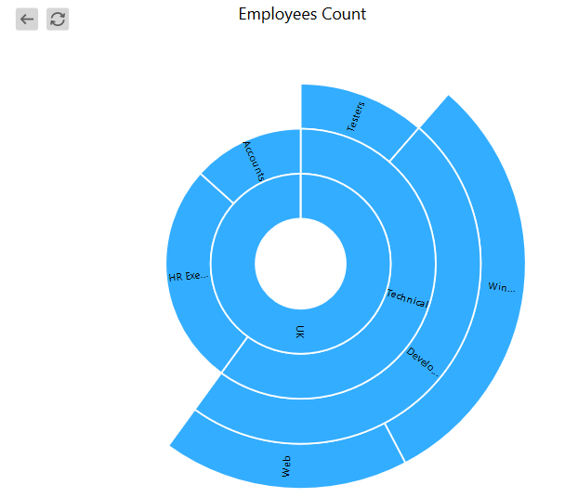Click the refresh reset icon

(58, 19)
